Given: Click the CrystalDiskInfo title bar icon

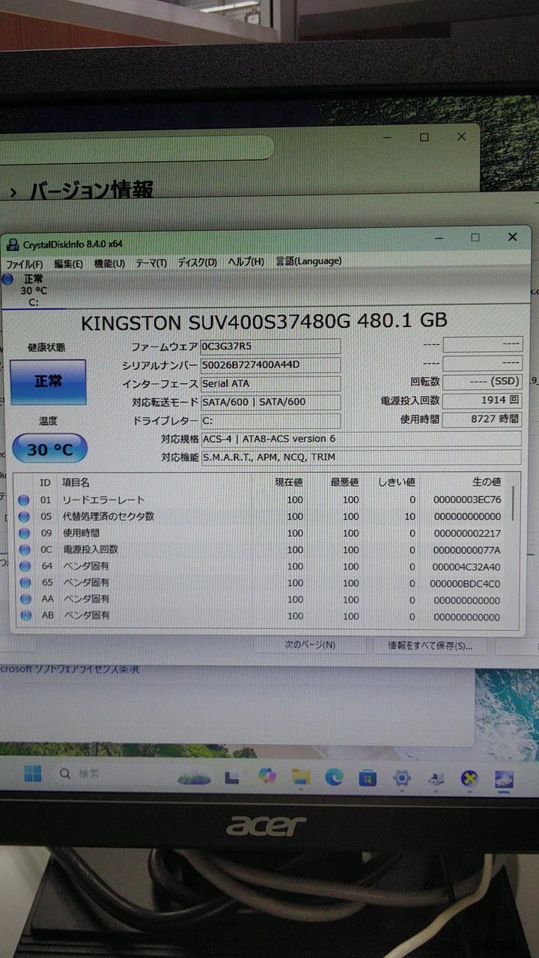Looking at the screenshot, I should (x=13, y=244).
